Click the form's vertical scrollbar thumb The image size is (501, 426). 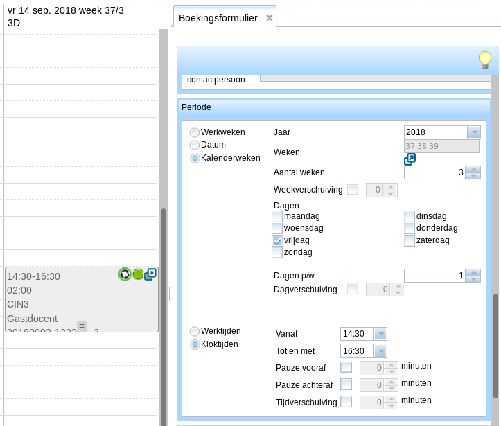pyautogui.click(x=495, y=346)
